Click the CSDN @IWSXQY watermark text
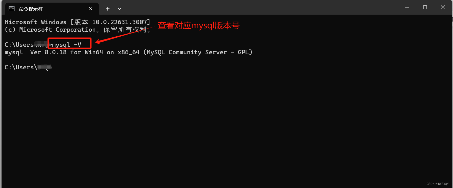The image size is (453, 188). 437,184
